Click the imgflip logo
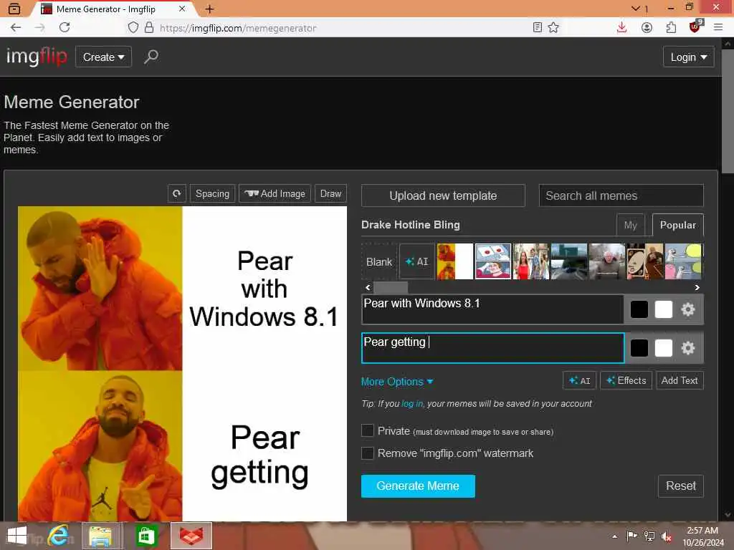Image resolution: width=734 pixels, height=550 pixels. [37, 57]
